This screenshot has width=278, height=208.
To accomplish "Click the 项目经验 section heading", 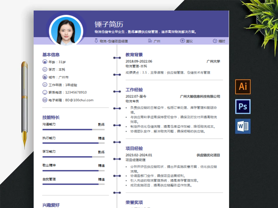I will [x=134, y=149].
